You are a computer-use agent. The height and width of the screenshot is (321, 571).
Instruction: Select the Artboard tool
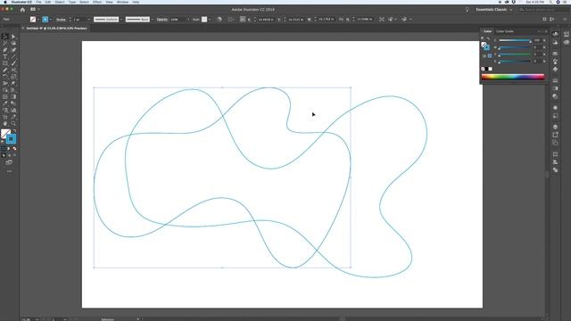(x=5, y=117)
